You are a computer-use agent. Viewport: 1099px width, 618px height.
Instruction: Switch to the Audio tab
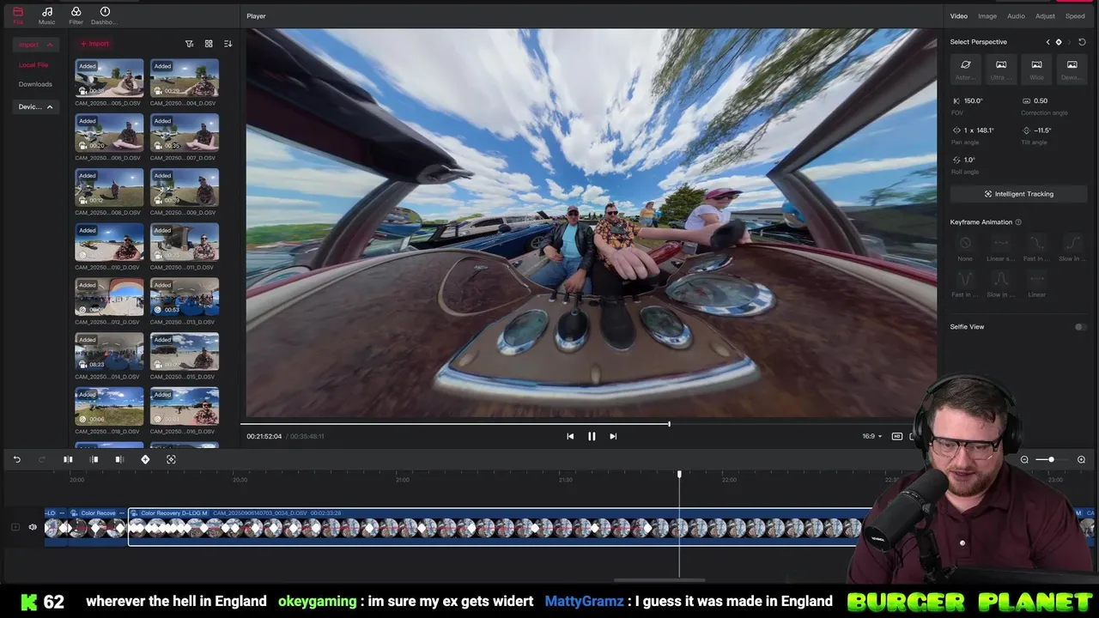click(1016, 16)
